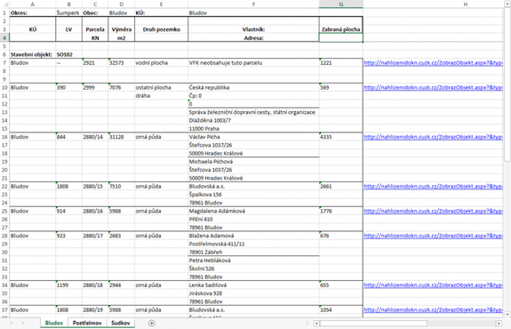511x329 pixels.
Task: Open cadastre link in row 37
Action: click(433, 309)
